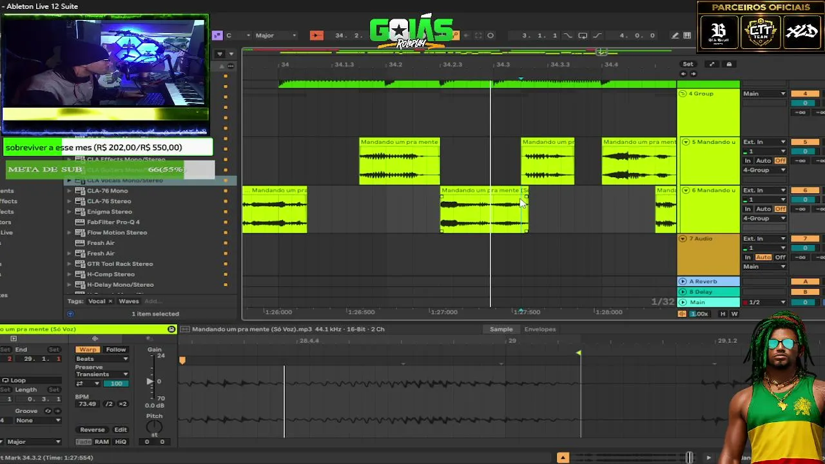Double the BPM with ×2 button
The height and width of the screenshot is (464, 825).
pos(122,404)
